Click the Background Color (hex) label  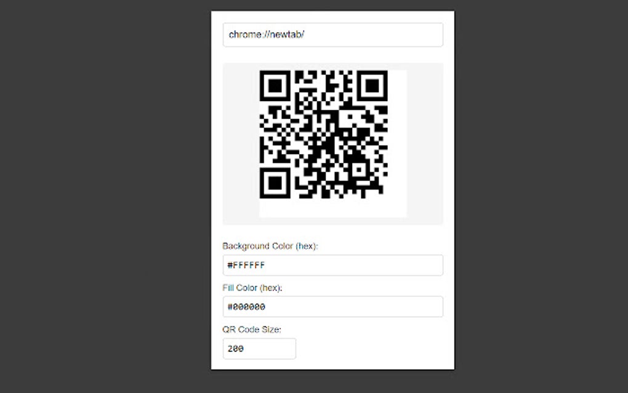(x=270, y=246)
